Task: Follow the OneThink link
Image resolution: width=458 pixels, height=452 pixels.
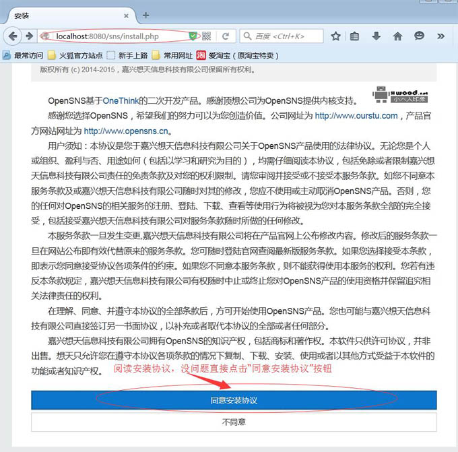Action: [121, 101]
